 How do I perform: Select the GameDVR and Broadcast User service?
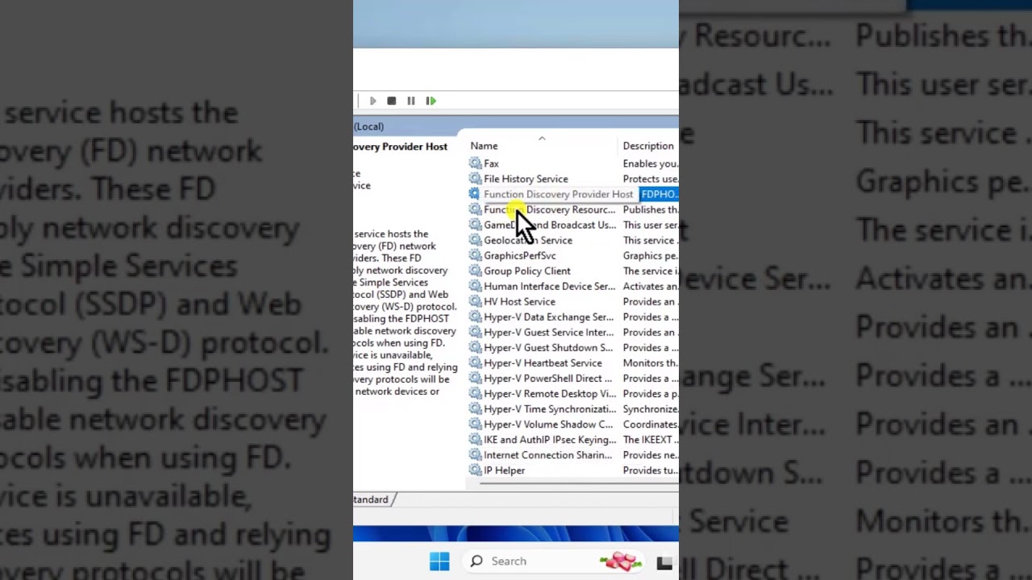point(550,225)
